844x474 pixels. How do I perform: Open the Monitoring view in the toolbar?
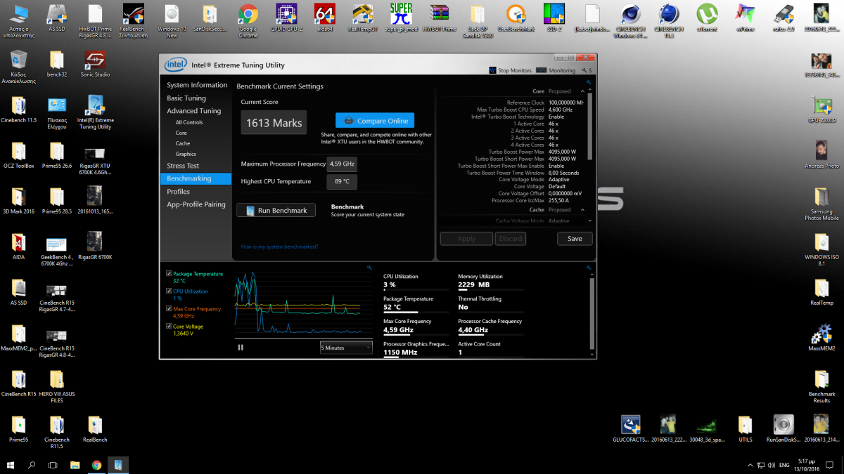[556, 70]
